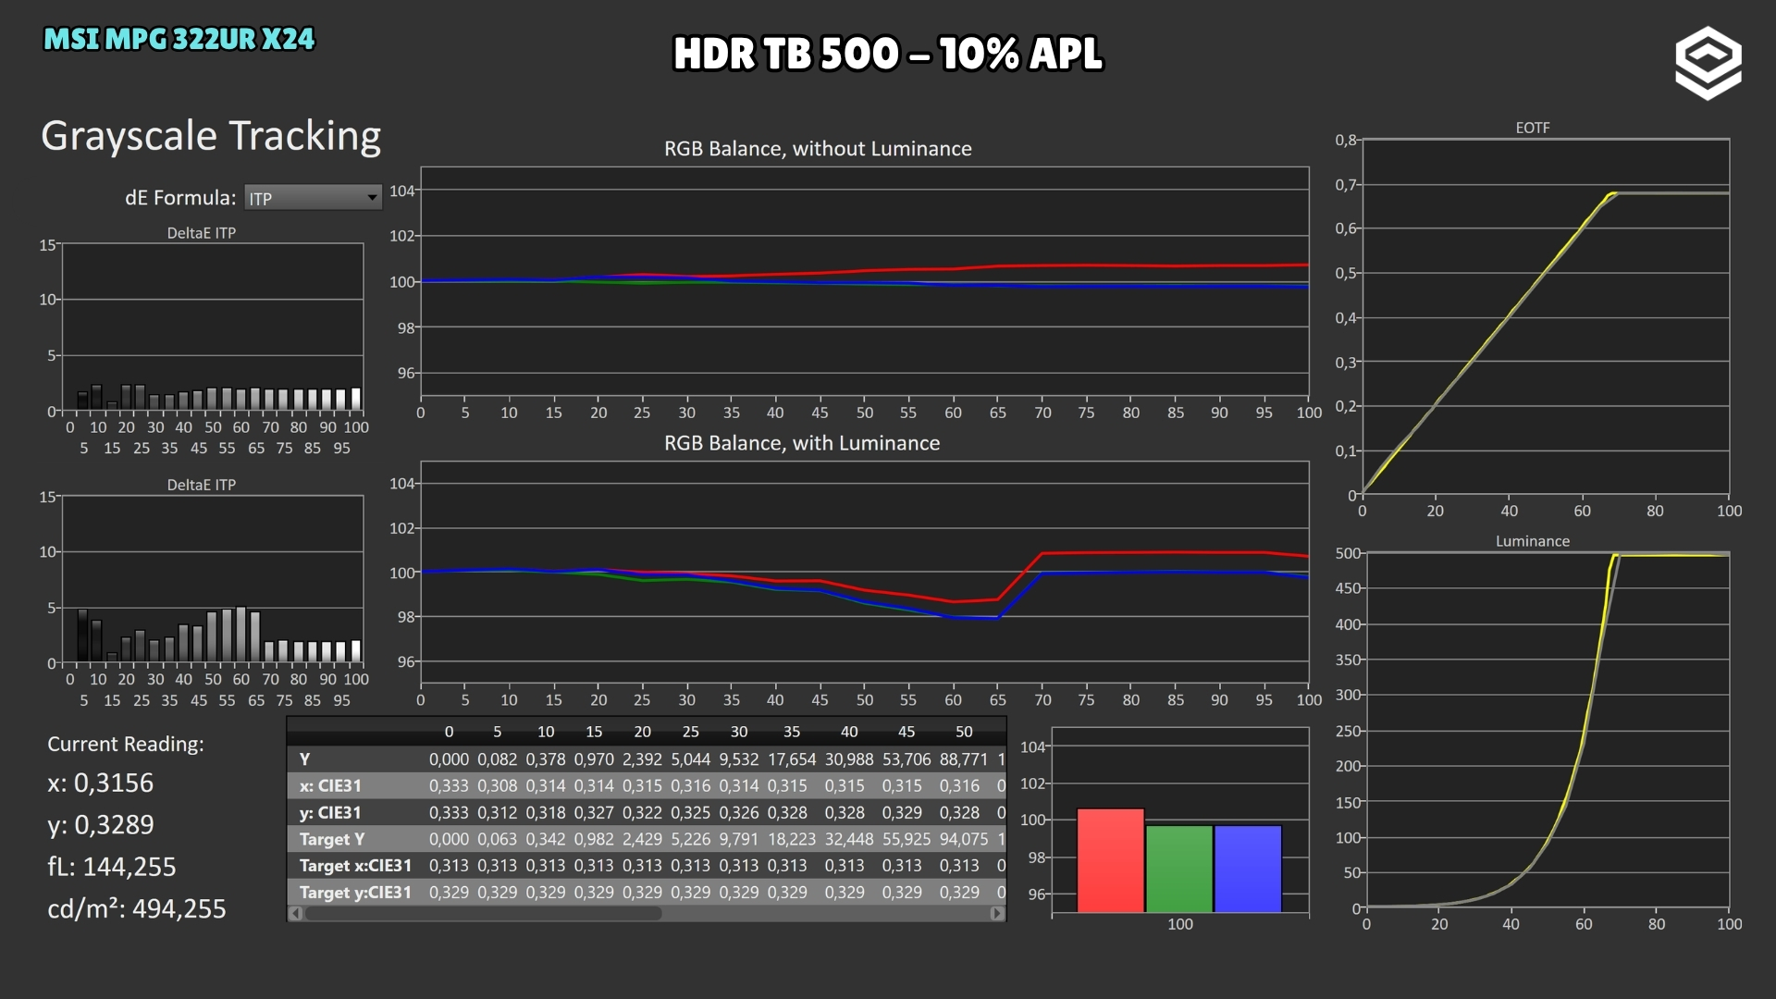Click the table's horizontal scrollbar thumb
This screenshot has height=999, width=1776.
click(x=484, y=914)
